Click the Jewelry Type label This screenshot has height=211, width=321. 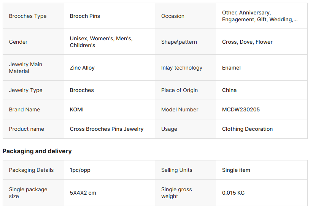point(25,90)
